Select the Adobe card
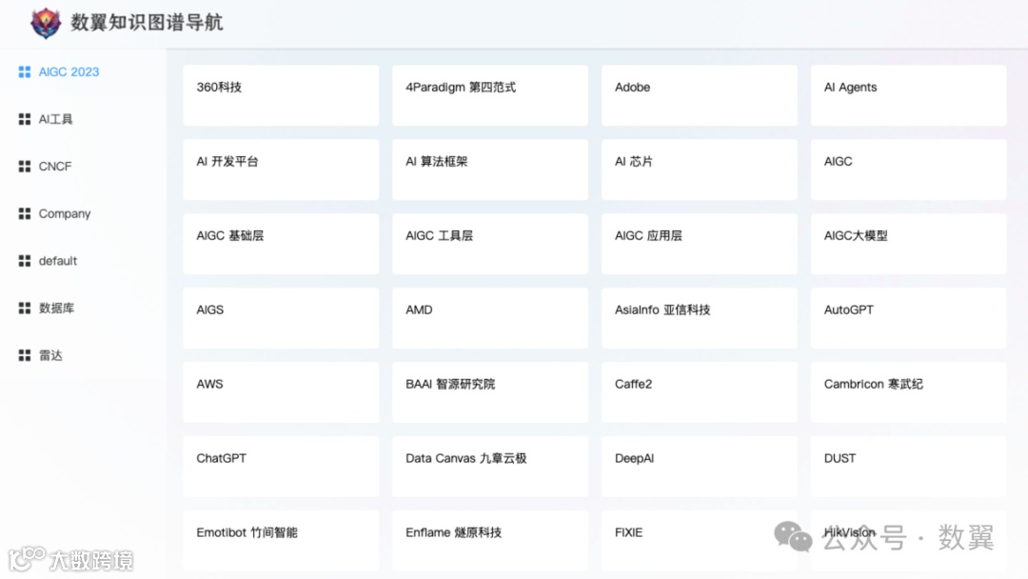1028x579 pixels. (x=700, y=95)
